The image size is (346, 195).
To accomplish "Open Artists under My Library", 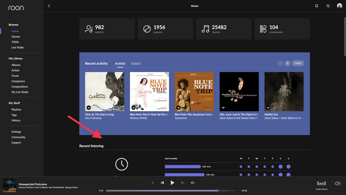I will [15, 70].
